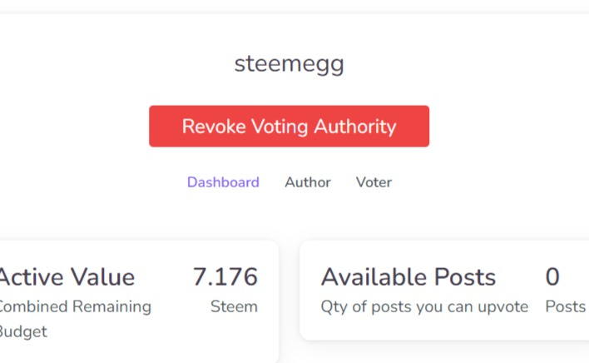Viewport: 589px width, 363px height.
Task: Click the steemegg username heading
Action: tap(289, 64)
